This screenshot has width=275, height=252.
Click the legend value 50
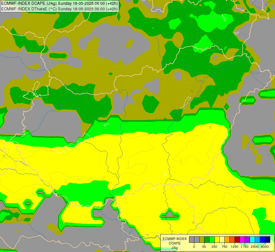tap(204, 247)
